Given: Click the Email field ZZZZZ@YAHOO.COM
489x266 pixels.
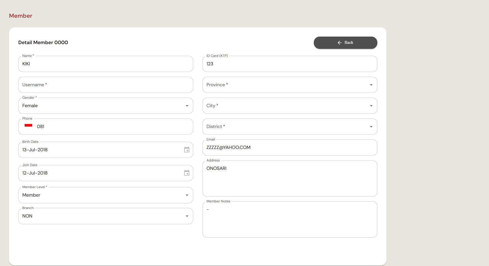Looking at the screenshot, I should tap(290, 148).
